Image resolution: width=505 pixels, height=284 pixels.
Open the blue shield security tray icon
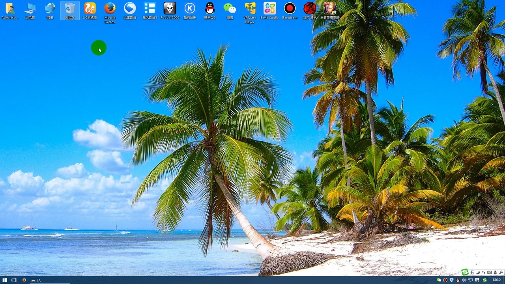coord(452,280)
